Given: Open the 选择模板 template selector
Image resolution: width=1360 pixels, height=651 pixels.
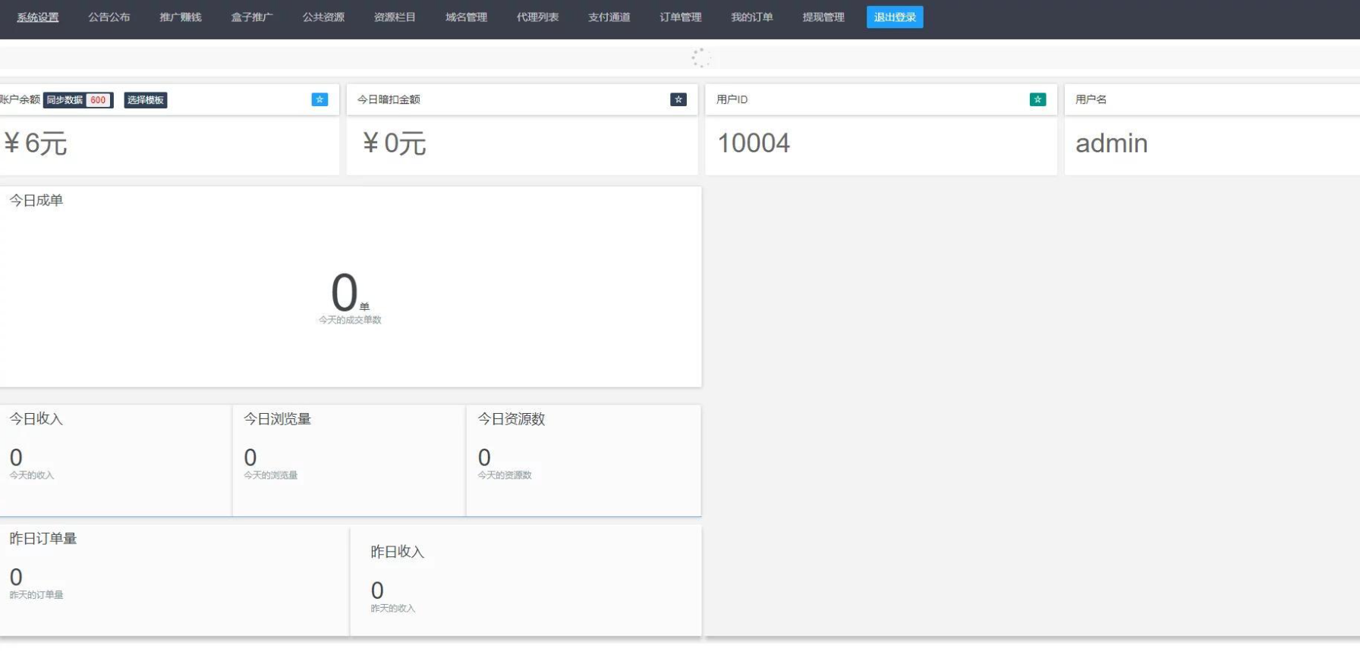Looking at the screenshot, I should point(146,100).
